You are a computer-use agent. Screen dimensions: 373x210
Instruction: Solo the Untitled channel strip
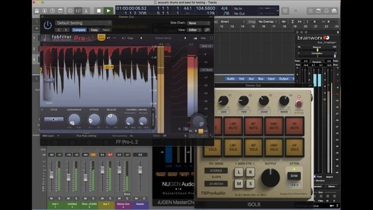coord(76,198)
